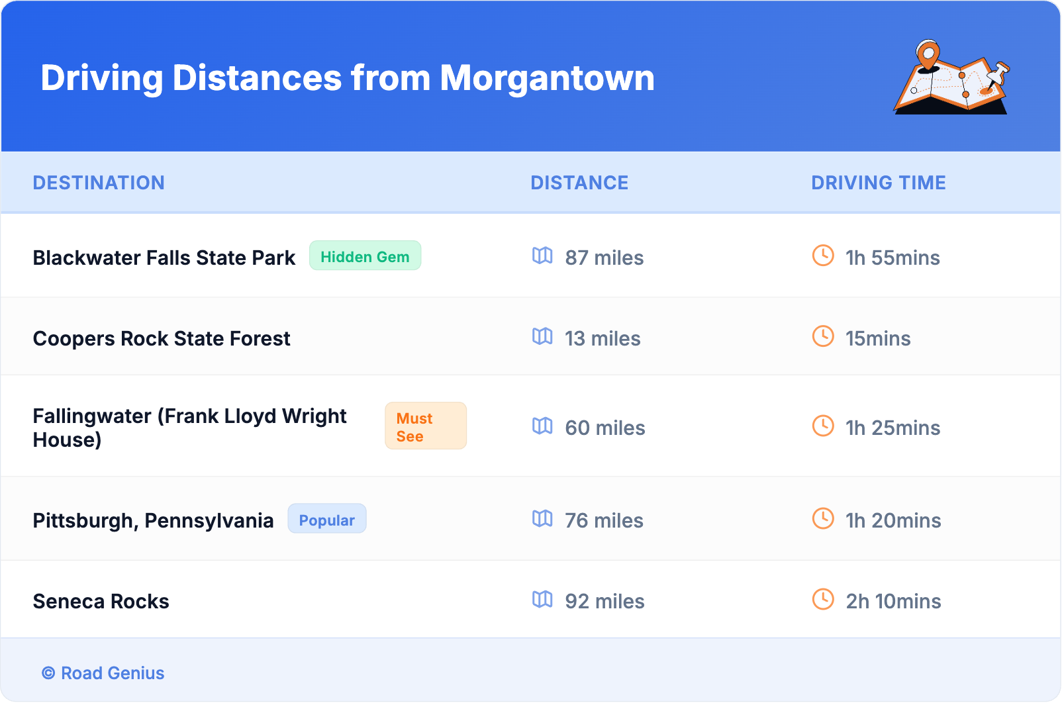Click the map illustration icon in the header
The width and height of the screenshot is (1062, 703).
[x=952, y=77]
